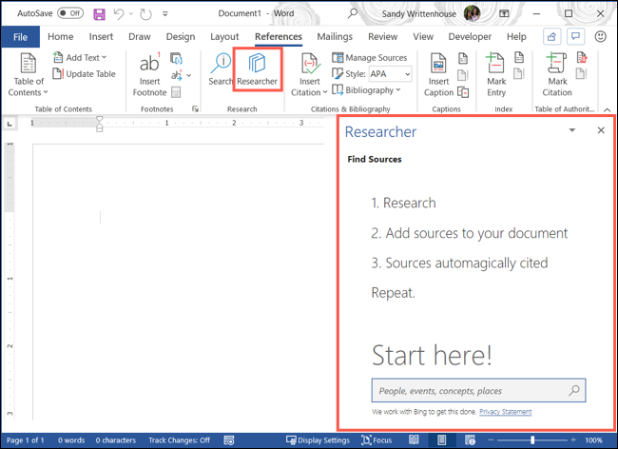Click Insert Table of Authorities icon

(x=582, y=58)
